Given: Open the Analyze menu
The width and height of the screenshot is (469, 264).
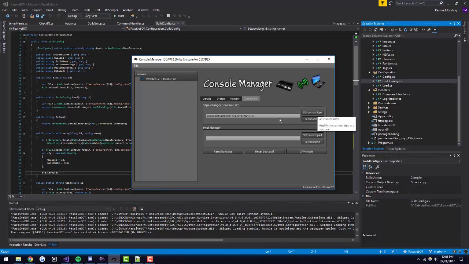Looking at the screenshot, I should click(x=128, y=10).
